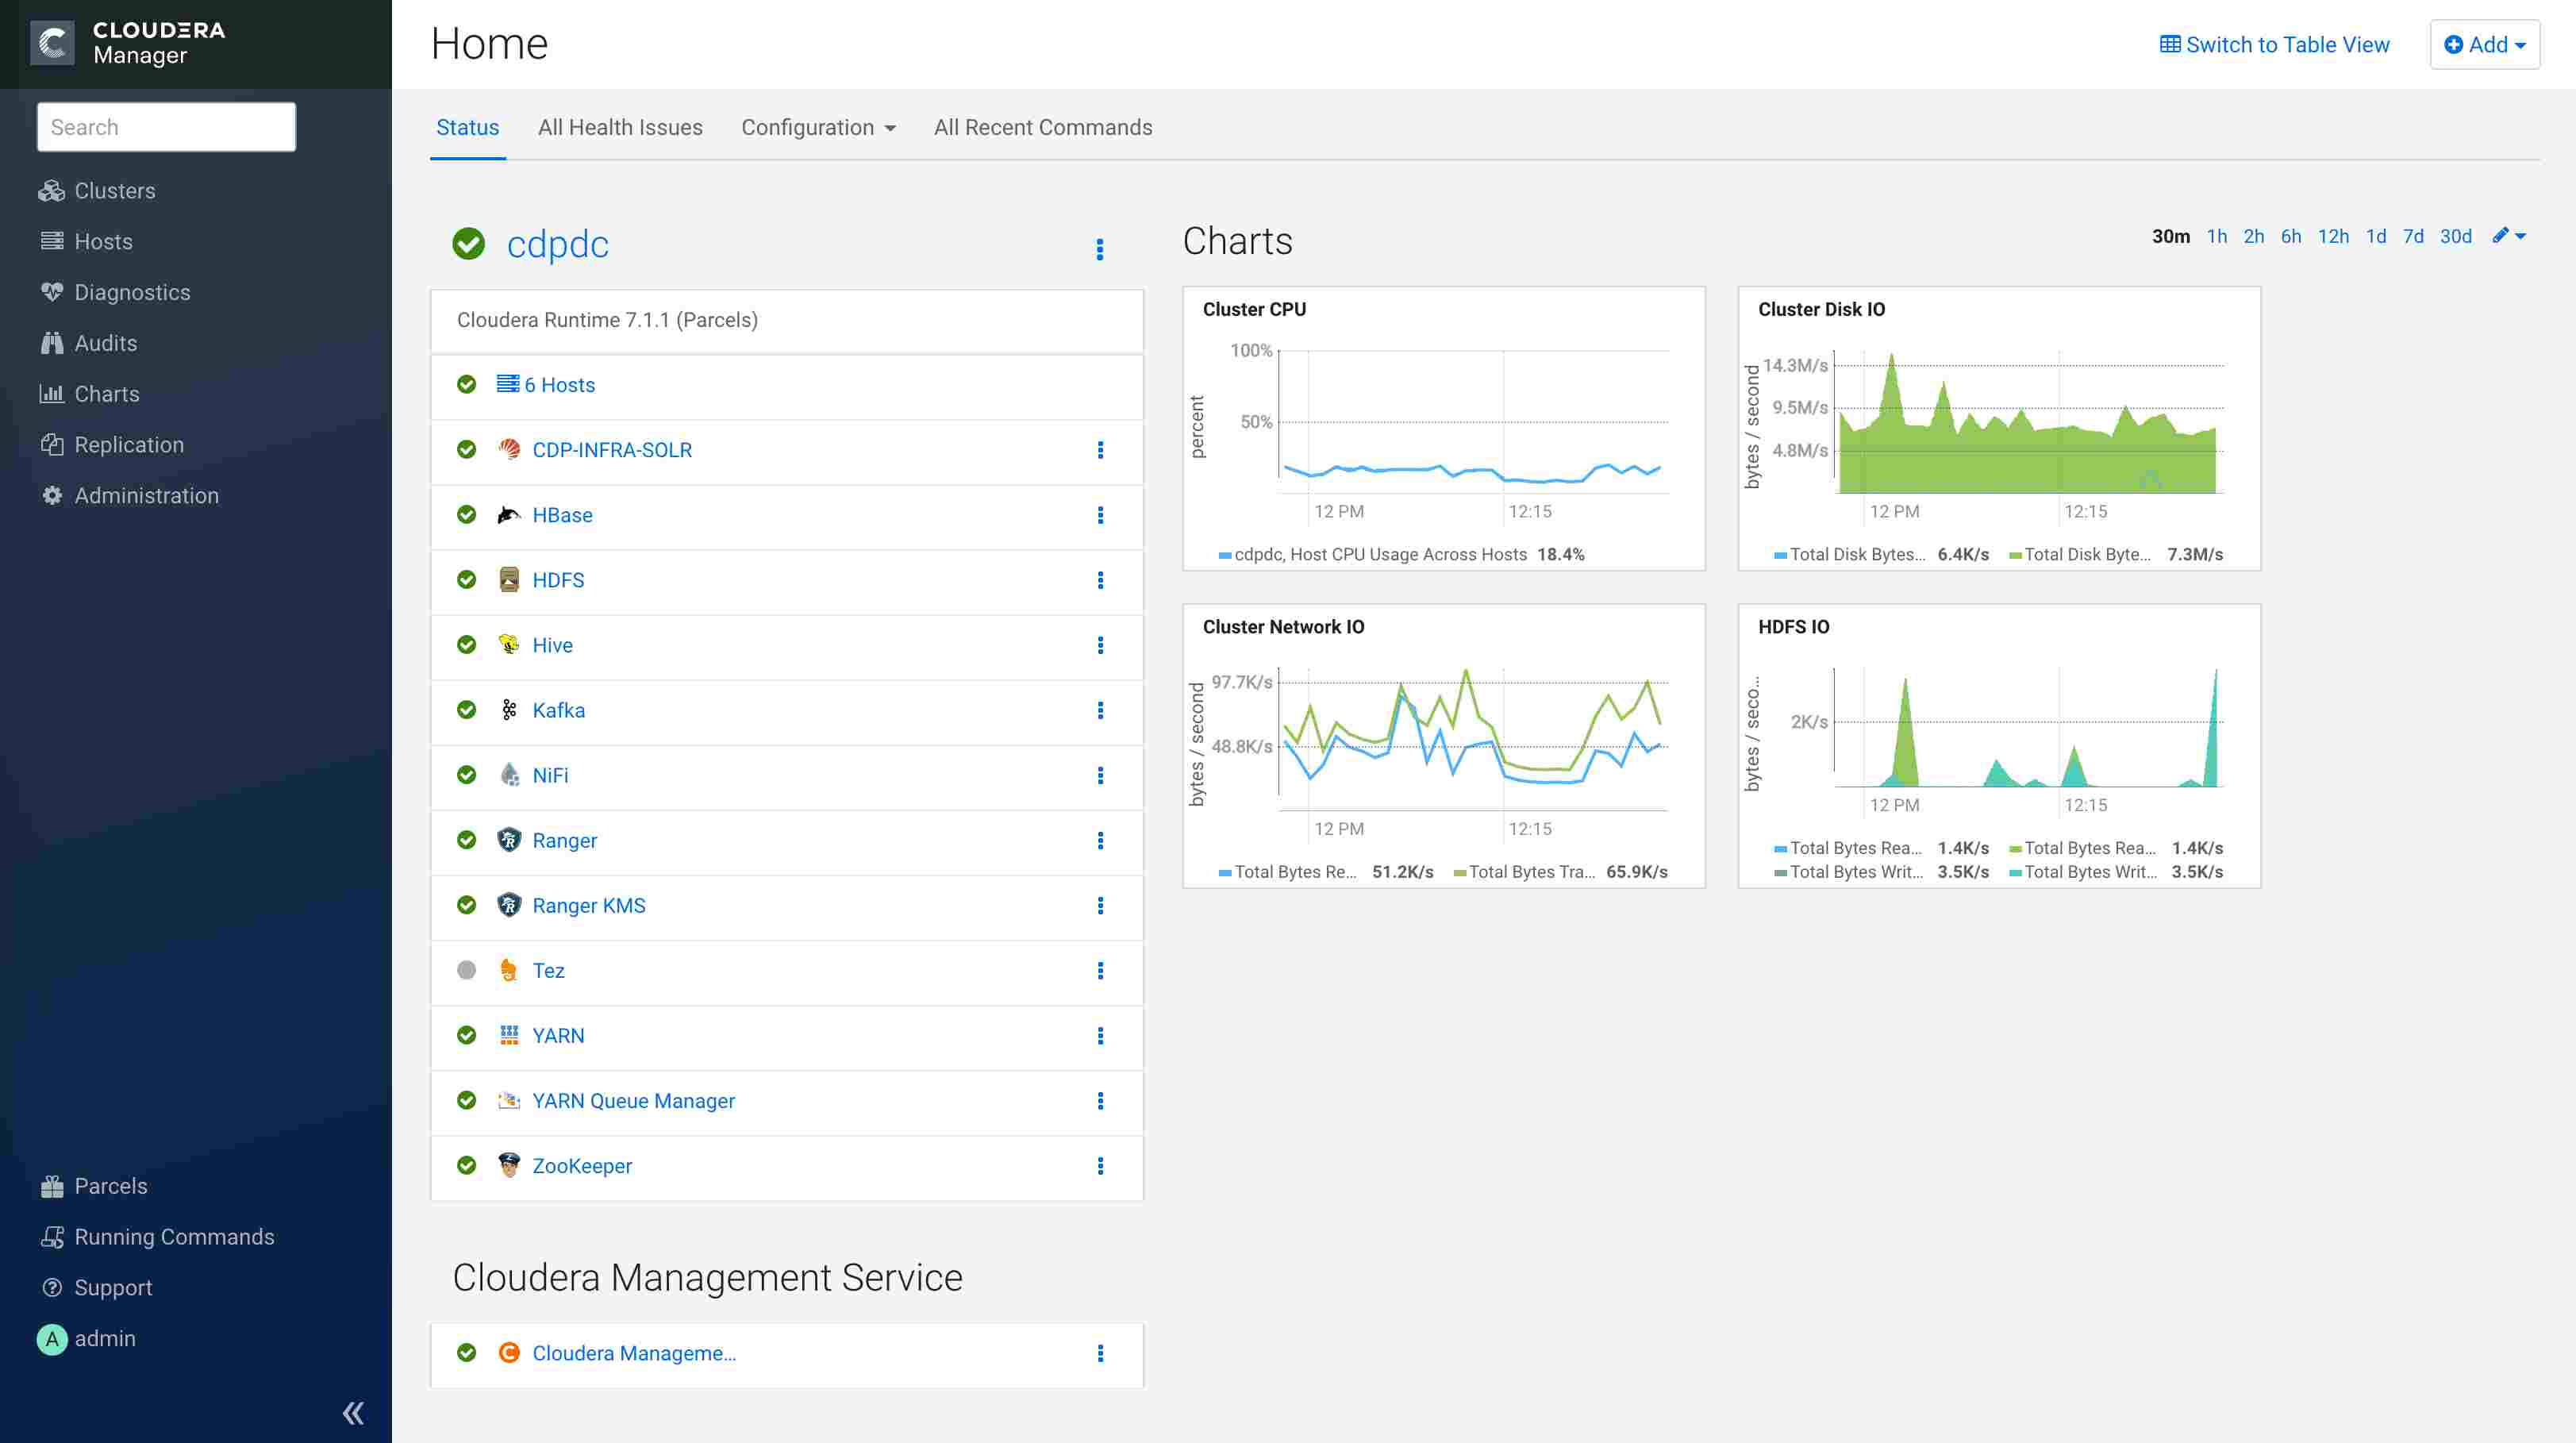Open the Replication sidebar icon
Viewport: 2576px width, 1443px height.
click(51, 445)
